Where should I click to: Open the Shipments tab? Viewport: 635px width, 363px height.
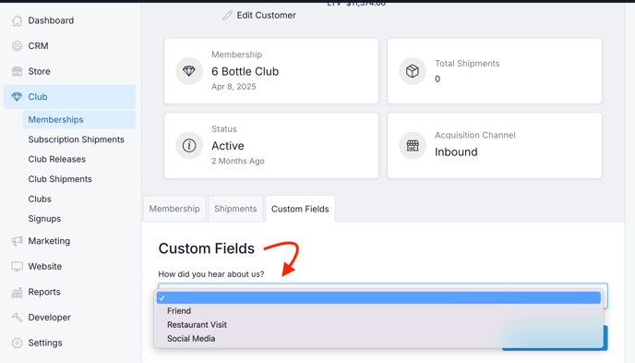(x=235, y=209)
